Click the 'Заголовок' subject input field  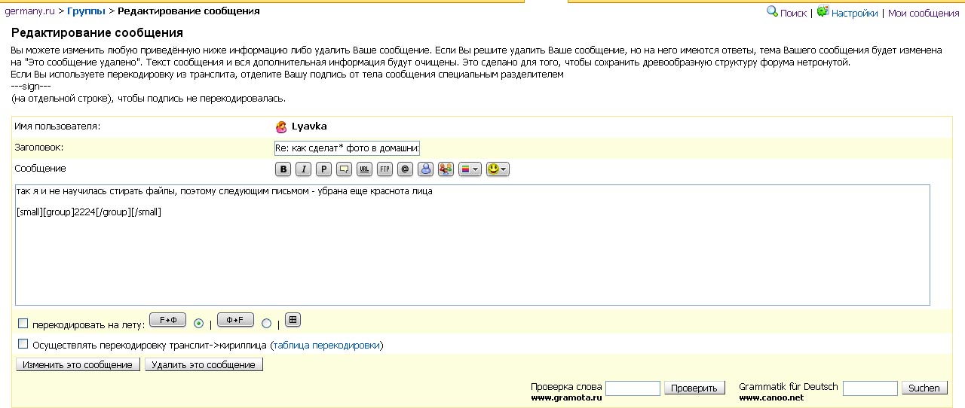[x=347, y=148]
